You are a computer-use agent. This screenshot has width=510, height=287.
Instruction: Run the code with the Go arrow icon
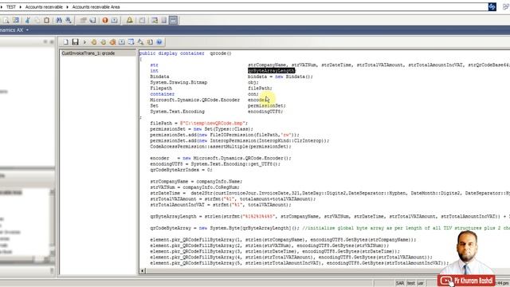click(84, 42)
